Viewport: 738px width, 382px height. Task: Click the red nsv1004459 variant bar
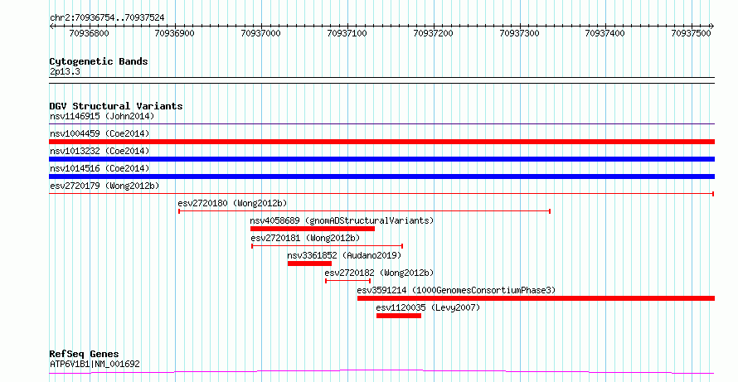point(381,142)
